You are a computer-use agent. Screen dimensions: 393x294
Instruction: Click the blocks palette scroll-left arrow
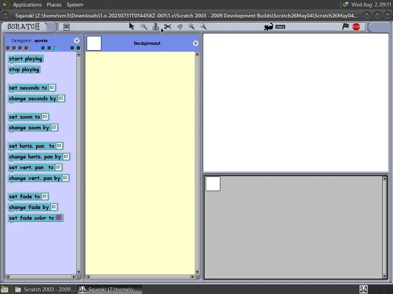pyautogui.click(x=8, y=277)
